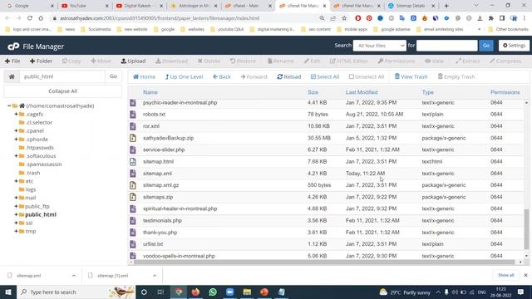Reload the file list
This screenshot has width=532, height=299.
click(x=289, y=77)
